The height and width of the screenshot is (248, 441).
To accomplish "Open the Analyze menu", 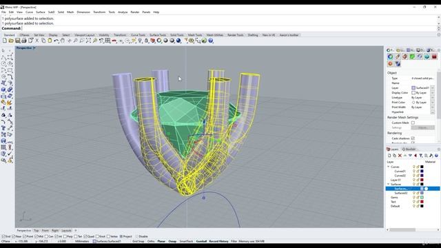I will point(123,12).
